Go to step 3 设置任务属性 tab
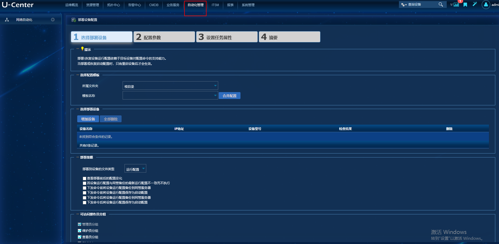 tap(227, 37)
